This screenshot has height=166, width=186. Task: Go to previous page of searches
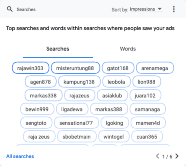pos(157,156)
